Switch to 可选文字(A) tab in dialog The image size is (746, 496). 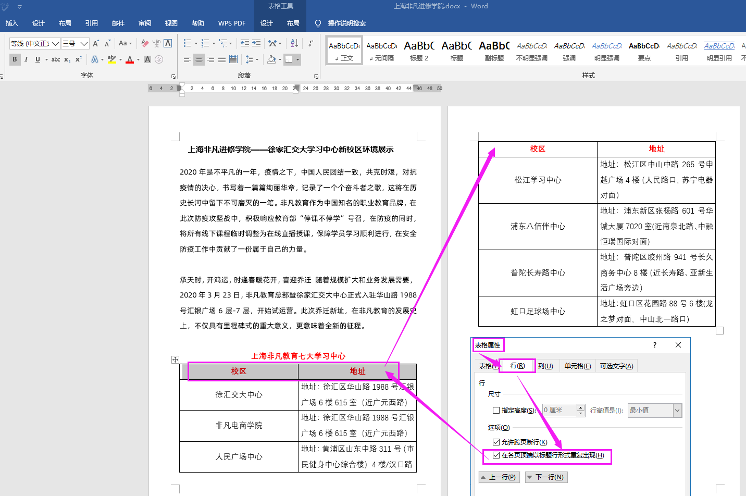pos(616,366)
